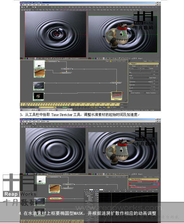This screenshot has height=223, width=184.
Task: Click the A buffer icon under upper left viewer
Action: coord(64,58)
